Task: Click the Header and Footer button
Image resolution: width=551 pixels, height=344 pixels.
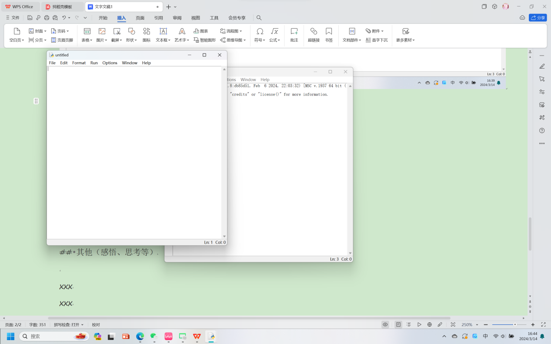Action: point(62,40)
